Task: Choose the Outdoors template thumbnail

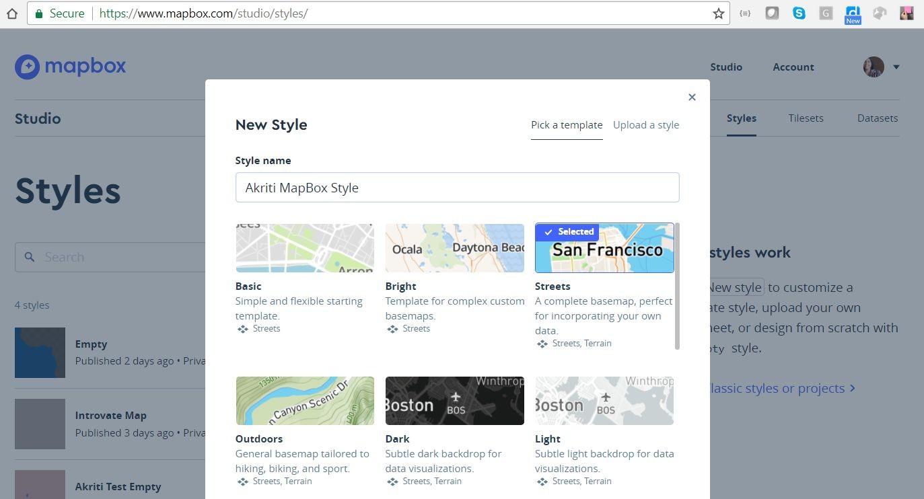Action: tap(305, 401)
